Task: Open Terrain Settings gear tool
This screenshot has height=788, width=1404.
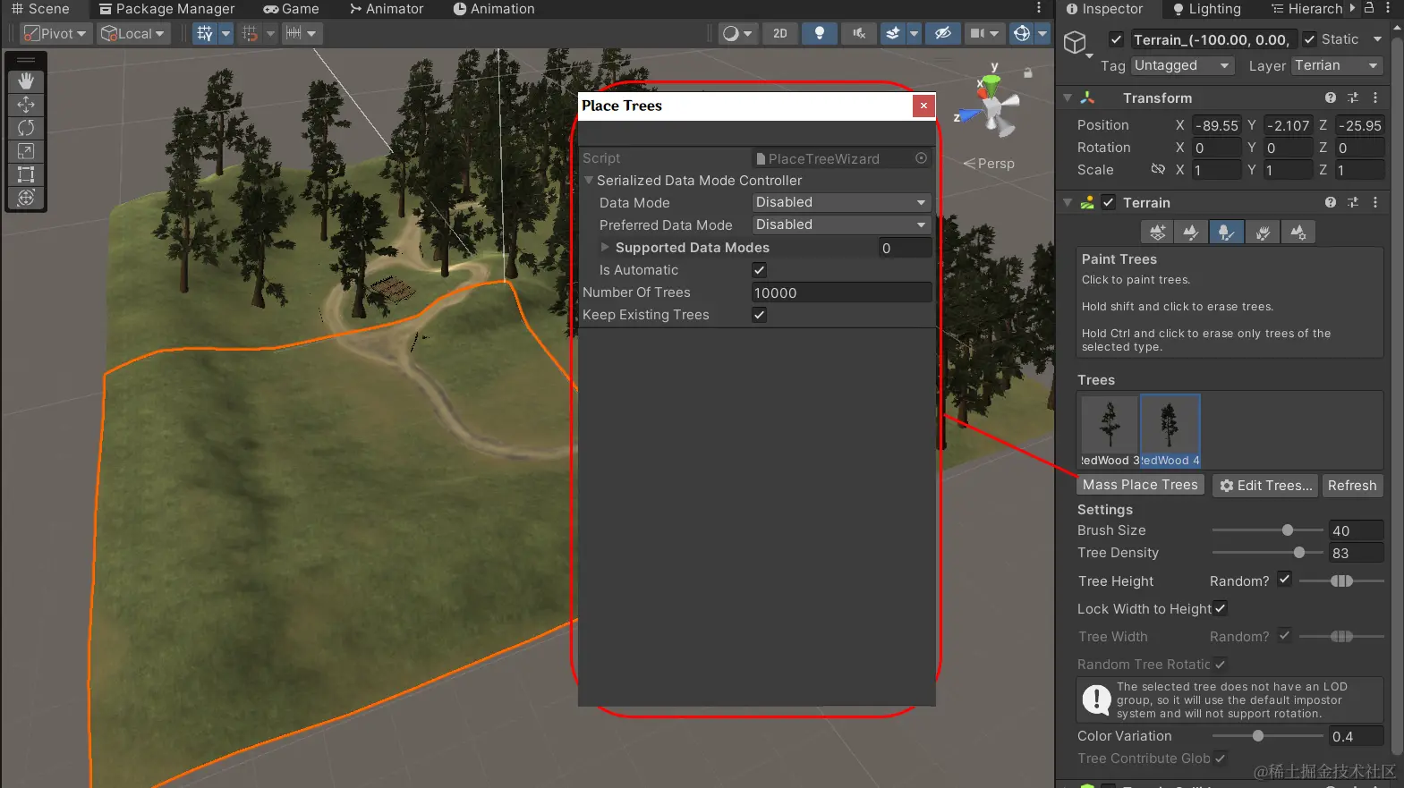Action: [x=1298, y=233]
